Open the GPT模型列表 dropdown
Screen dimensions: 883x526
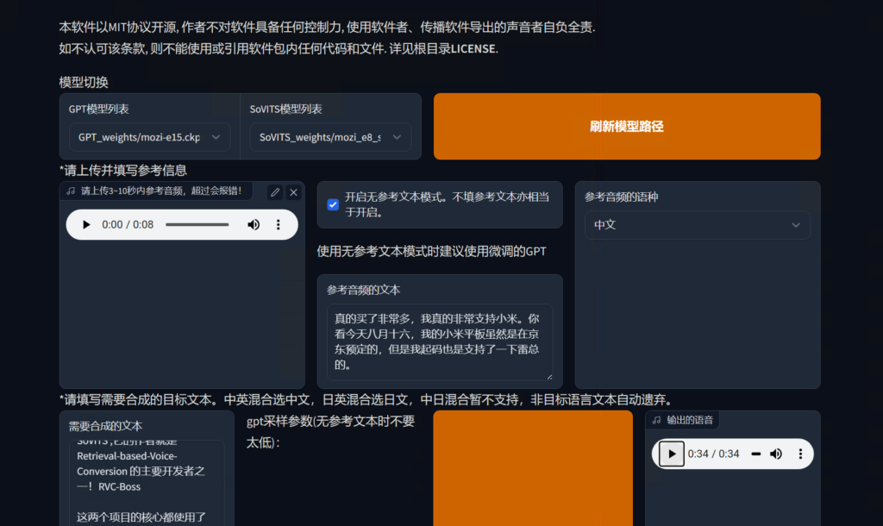[149, 137]
